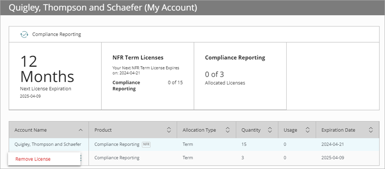Click Term in the 2025-04-09 row
The height and width of the screenshot is (169, 385).
188,158
